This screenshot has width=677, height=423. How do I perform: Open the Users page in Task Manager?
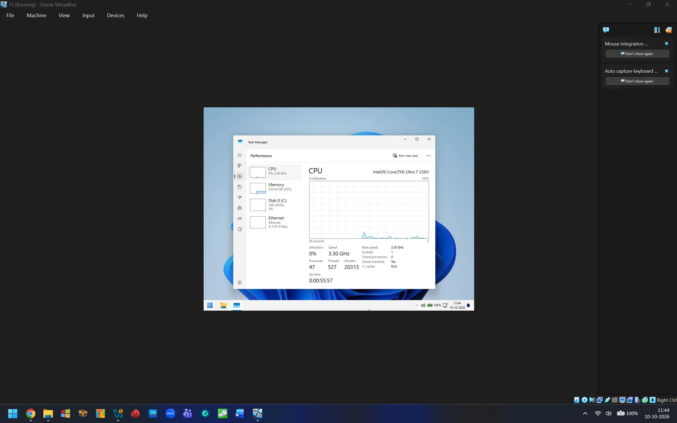click(x=240, y=208)
